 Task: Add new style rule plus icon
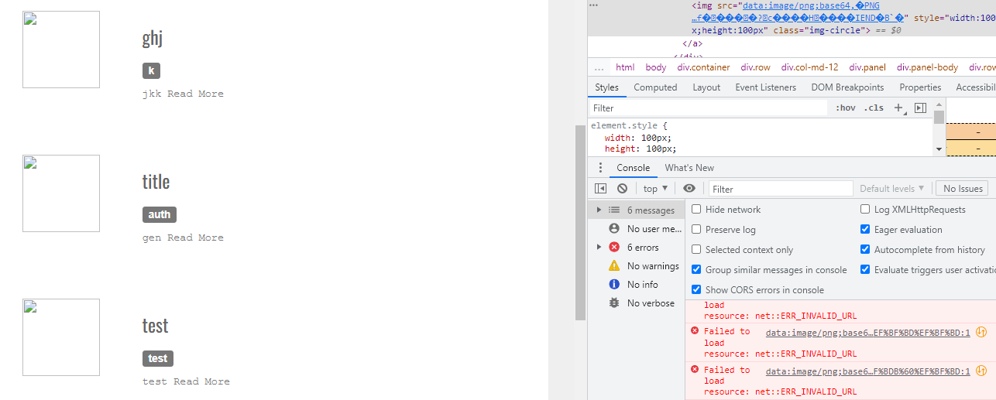point(899,108)
